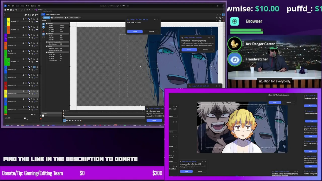
Task: Create a new project in Vegas toolbar
Action: [5, 10]
